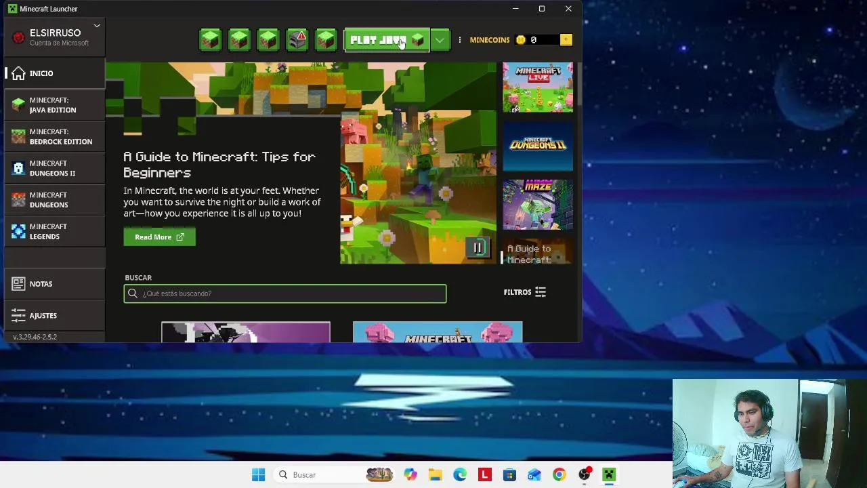Click the version label v.3.29.46-2.5.2
The height and width of the screenshot is (488, 867).
pos(35,337)
